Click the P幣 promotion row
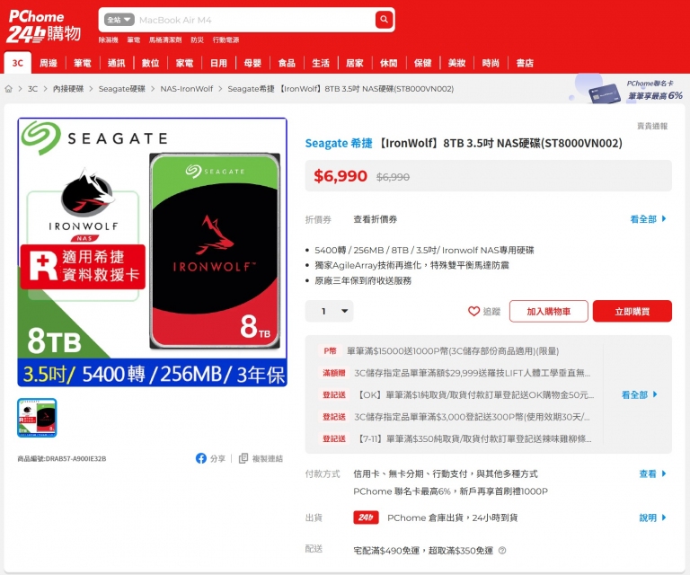Viewport: 690px width, 575px height. 456,351
